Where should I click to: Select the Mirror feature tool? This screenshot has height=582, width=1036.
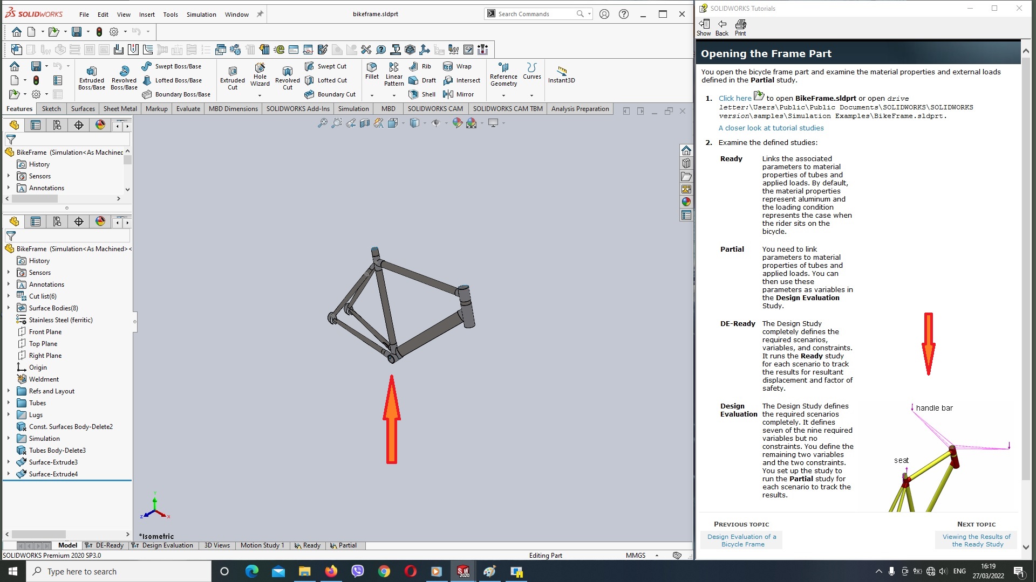(458, 94)
